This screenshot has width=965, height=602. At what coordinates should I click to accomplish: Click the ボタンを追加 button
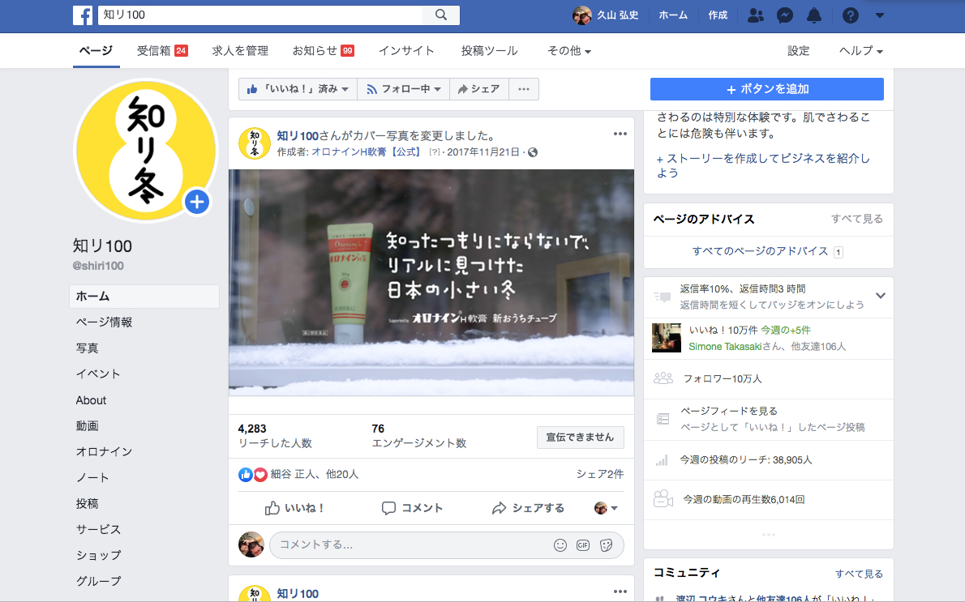[x=766, y=89]
